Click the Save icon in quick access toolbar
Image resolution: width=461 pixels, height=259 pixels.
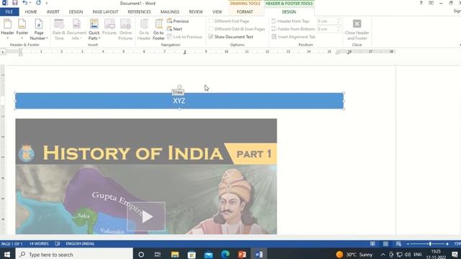click(14, 3)
